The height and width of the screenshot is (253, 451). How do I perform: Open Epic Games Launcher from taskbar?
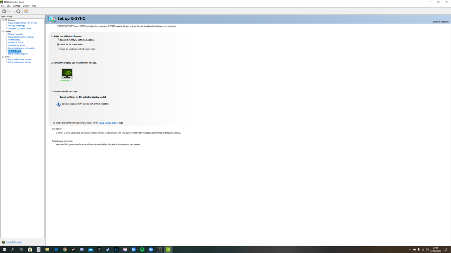click(99, 249)
